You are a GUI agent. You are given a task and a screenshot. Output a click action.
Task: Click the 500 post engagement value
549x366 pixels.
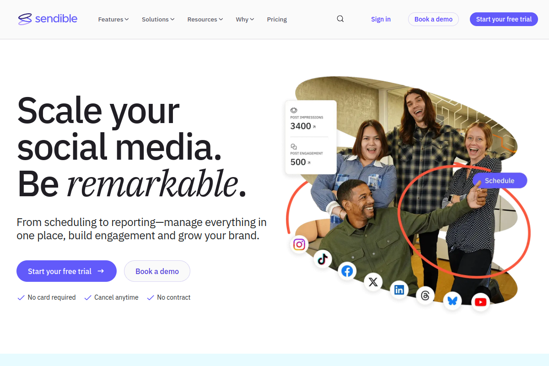point(298,162)
